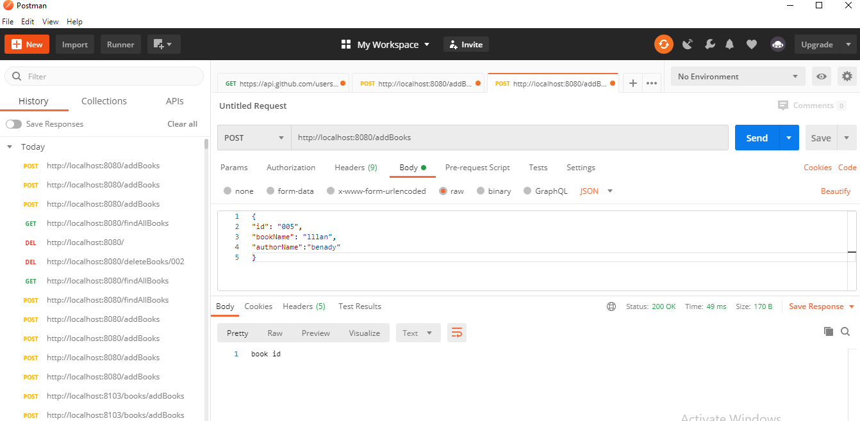Open the Pre-request Script tab
Image resolution: width=860 pixels, height=421 pixels.
pyautogui.click(x=477, y=168)
